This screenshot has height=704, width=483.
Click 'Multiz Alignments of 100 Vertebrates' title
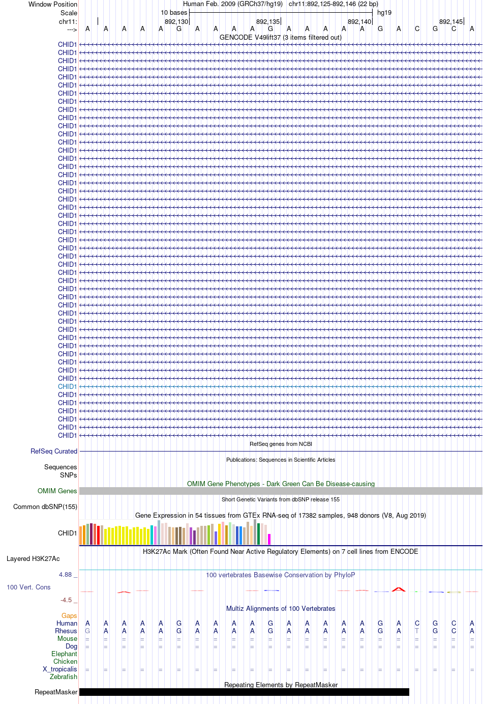pos(281,608)
